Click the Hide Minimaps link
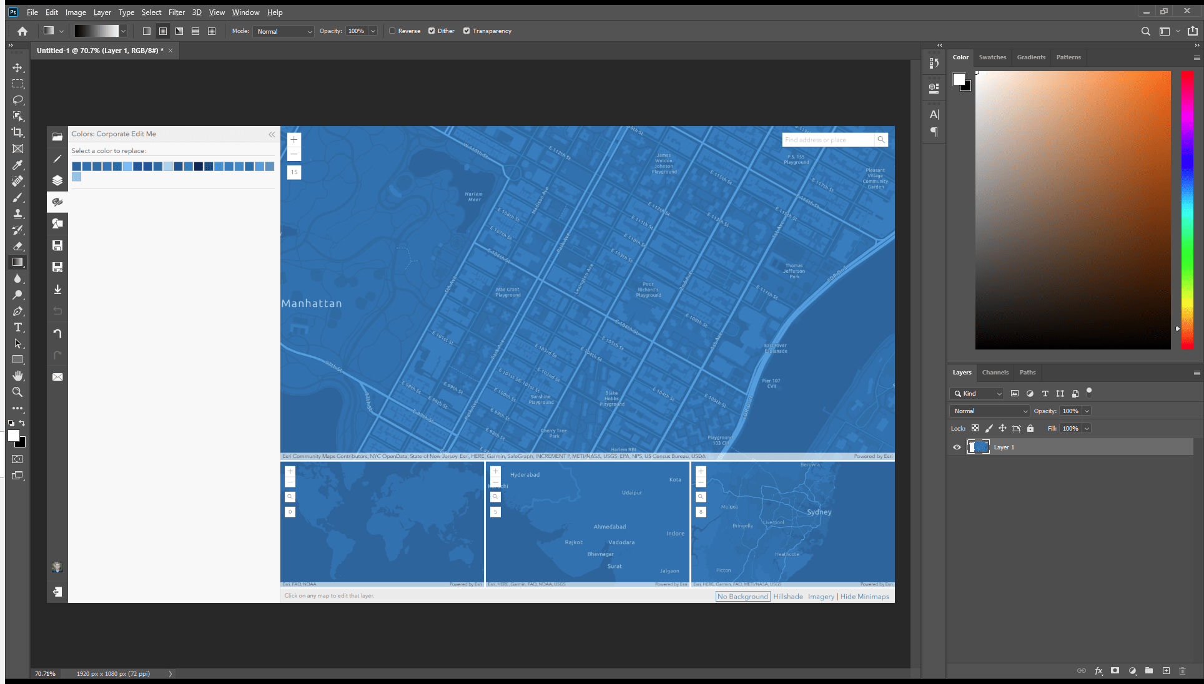The width and height of the screenshot is (1204, 684). tap(864, 597)
